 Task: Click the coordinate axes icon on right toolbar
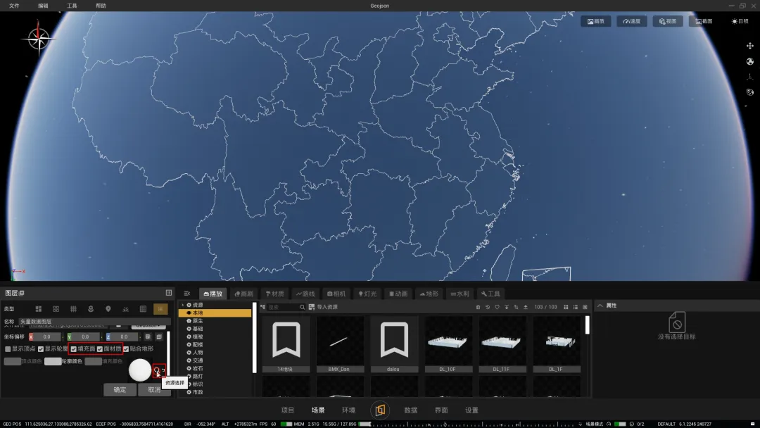coord(750,77)
